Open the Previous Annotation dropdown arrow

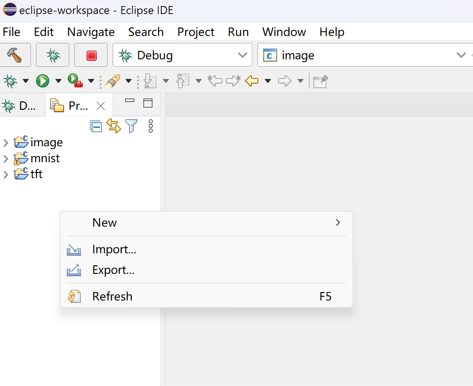tap(199, 81)
